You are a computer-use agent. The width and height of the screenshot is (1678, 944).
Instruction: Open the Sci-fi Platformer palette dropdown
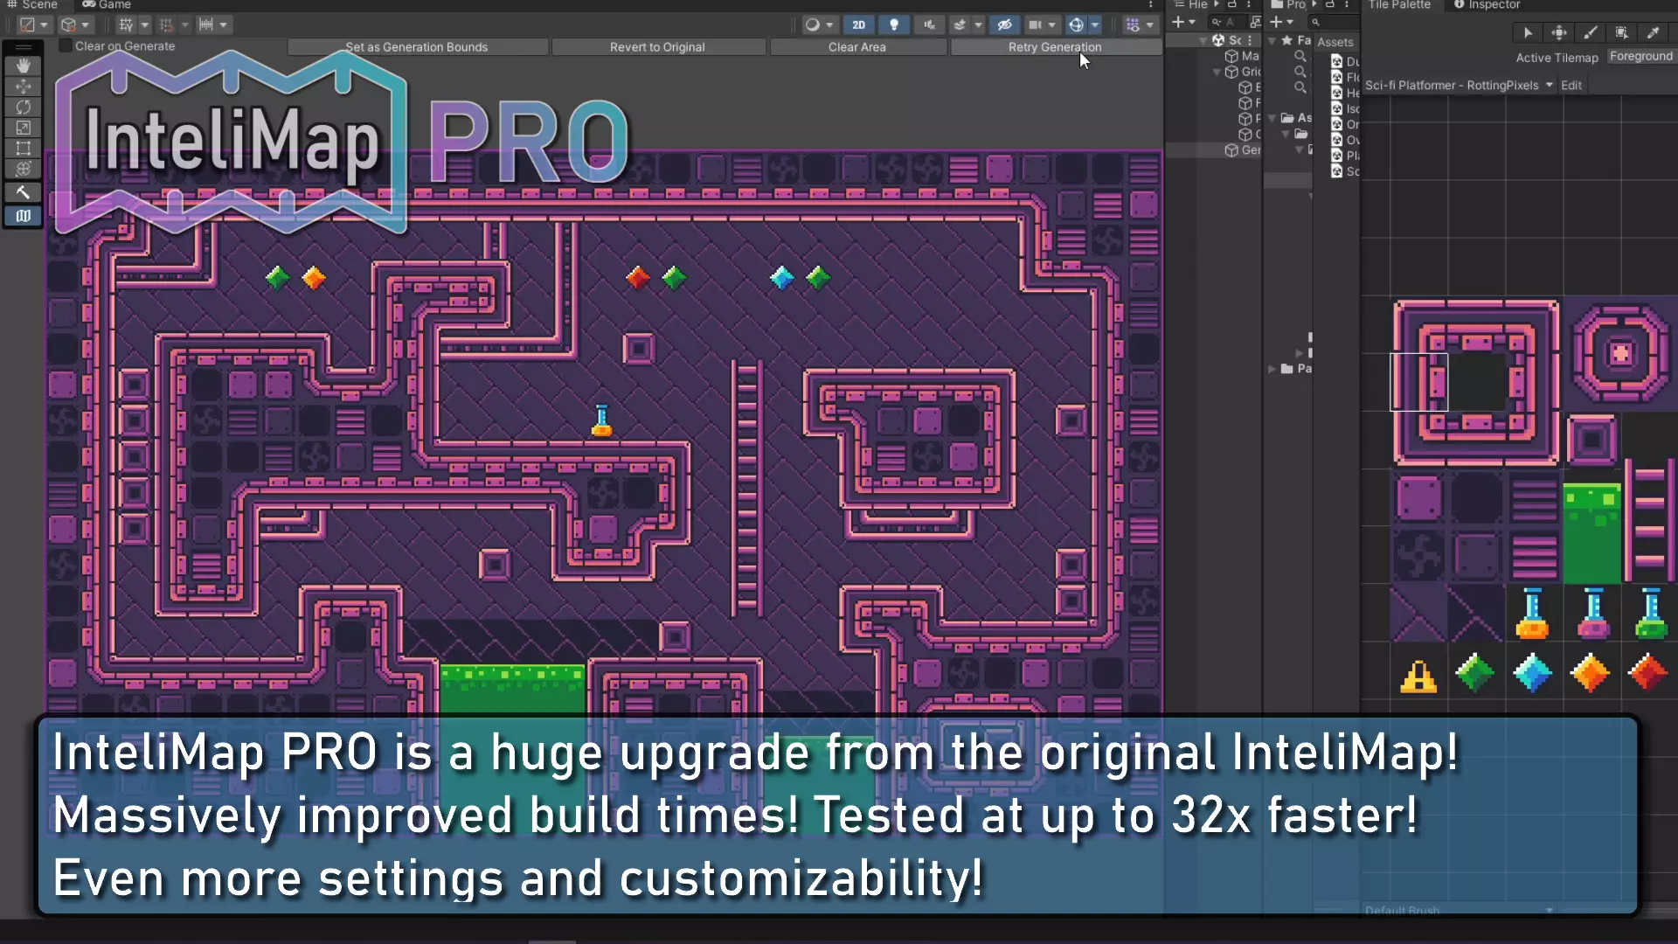point(1460,86)
